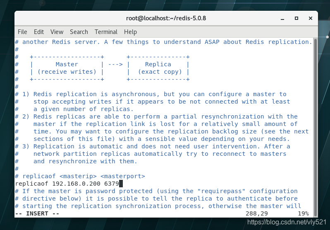Click the '-- INSERT --' mode indicator
Viewport: 330px width, 230px height.
click(37, 213)
